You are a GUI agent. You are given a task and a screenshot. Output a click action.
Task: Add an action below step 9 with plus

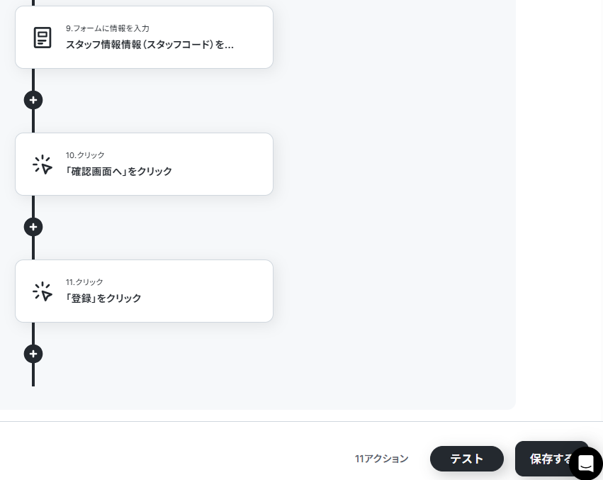click(x=33, y=100)
